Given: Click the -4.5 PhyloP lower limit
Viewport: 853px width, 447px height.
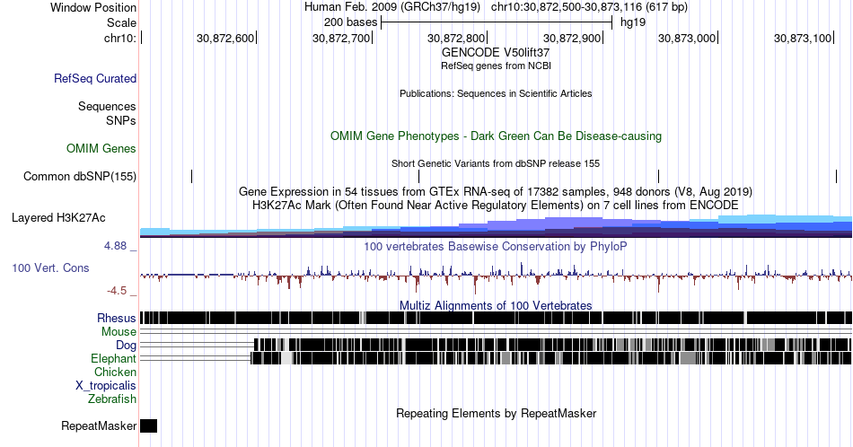Looking at the screenshot, I should click(121, 291).
